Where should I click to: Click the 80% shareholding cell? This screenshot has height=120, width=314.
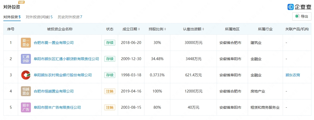pyautogui.click(x=157, y=107)
